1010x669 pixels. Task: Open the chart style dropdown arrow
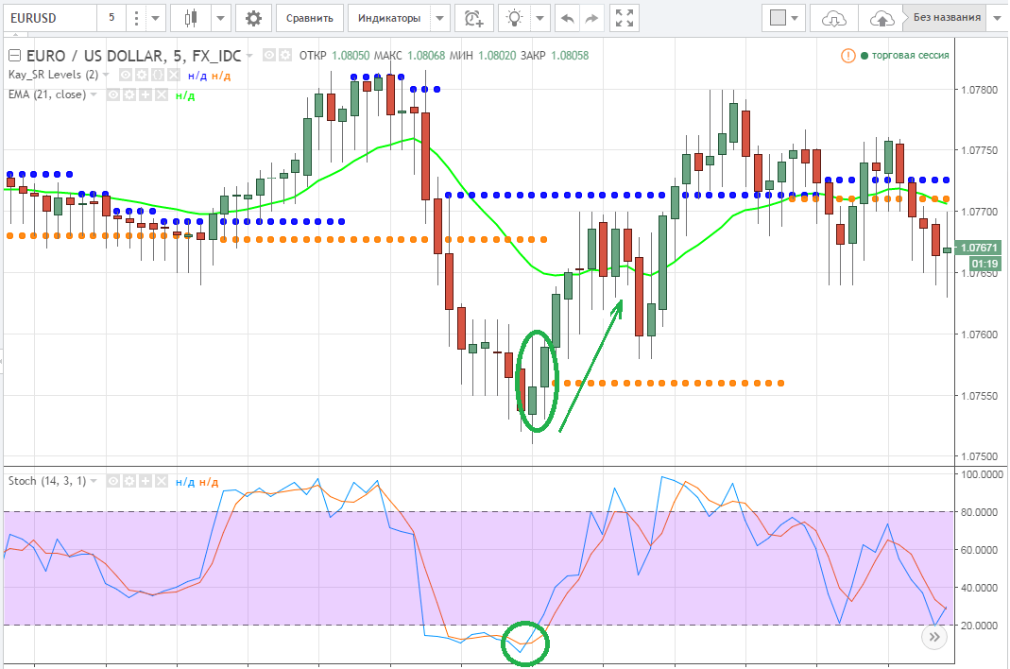pyautogui.click(x=221, y=18)
